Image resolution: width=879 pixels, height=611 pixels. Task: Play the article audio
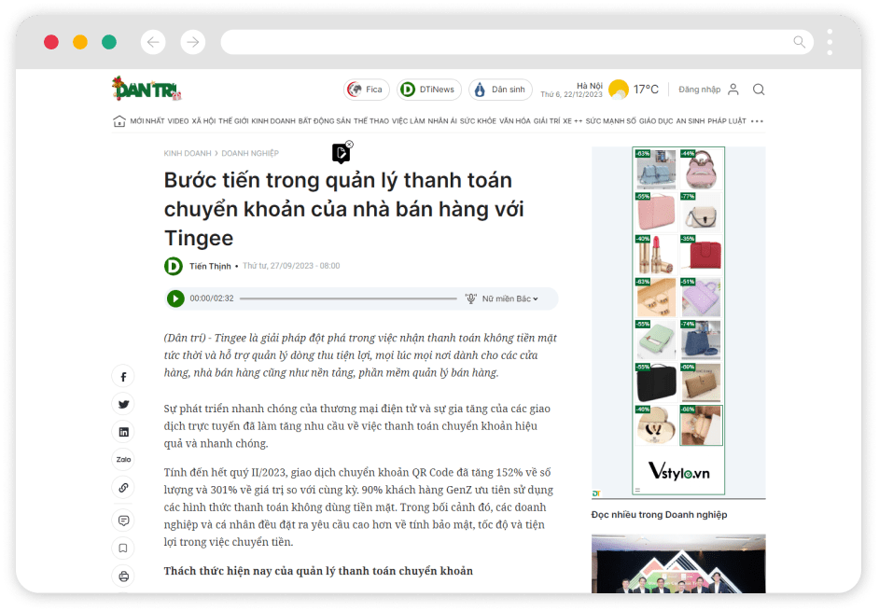tap(175, 299)
